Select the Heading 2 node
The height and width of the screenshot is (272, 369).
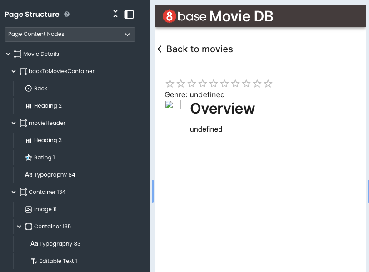tap(47, 106)
